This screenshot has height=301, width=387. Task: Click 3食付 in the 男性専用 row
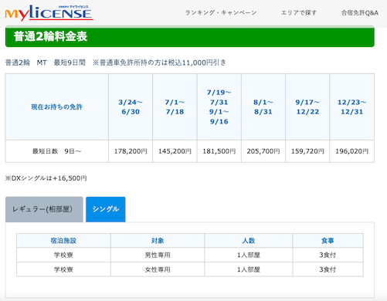click(x=328, y=255)
